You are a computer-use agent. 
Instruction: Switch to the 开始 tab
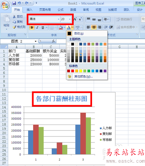tap(17, 10)
